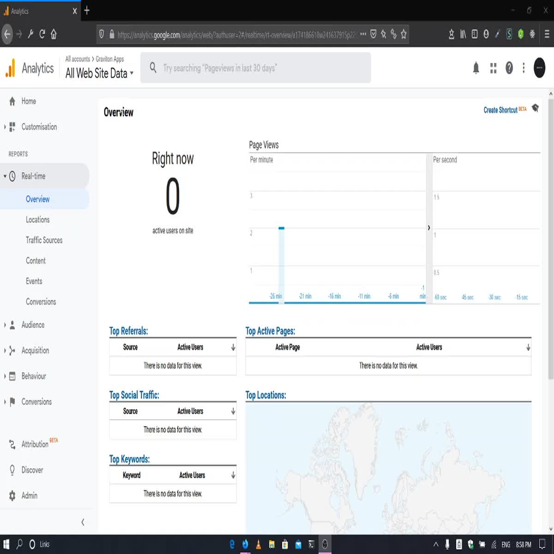Sort Top Referrals by Active Users arrow
The height and width of the screenshot is (554, 554).
coord(233,347)
